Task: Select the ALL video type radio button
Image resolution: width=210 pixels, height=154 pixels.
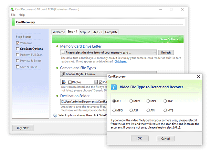Action: coord(117,101)
